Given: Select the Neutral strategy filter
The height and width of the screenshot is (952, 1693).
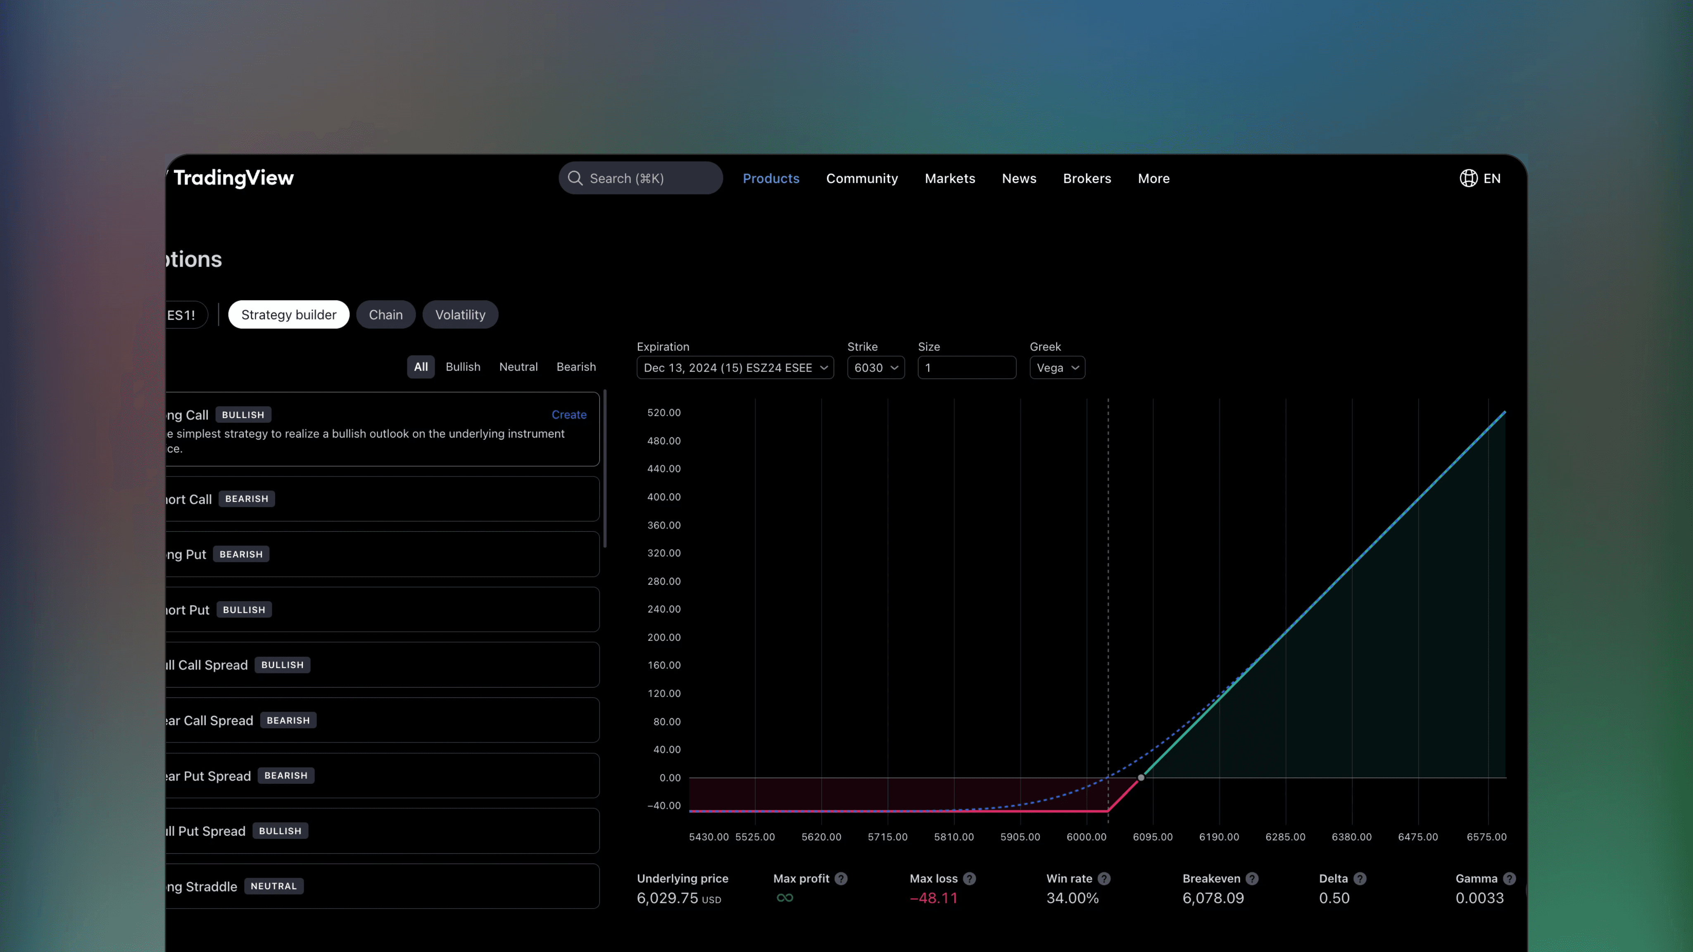Looking at the screenshot, I should click(518, 366).
